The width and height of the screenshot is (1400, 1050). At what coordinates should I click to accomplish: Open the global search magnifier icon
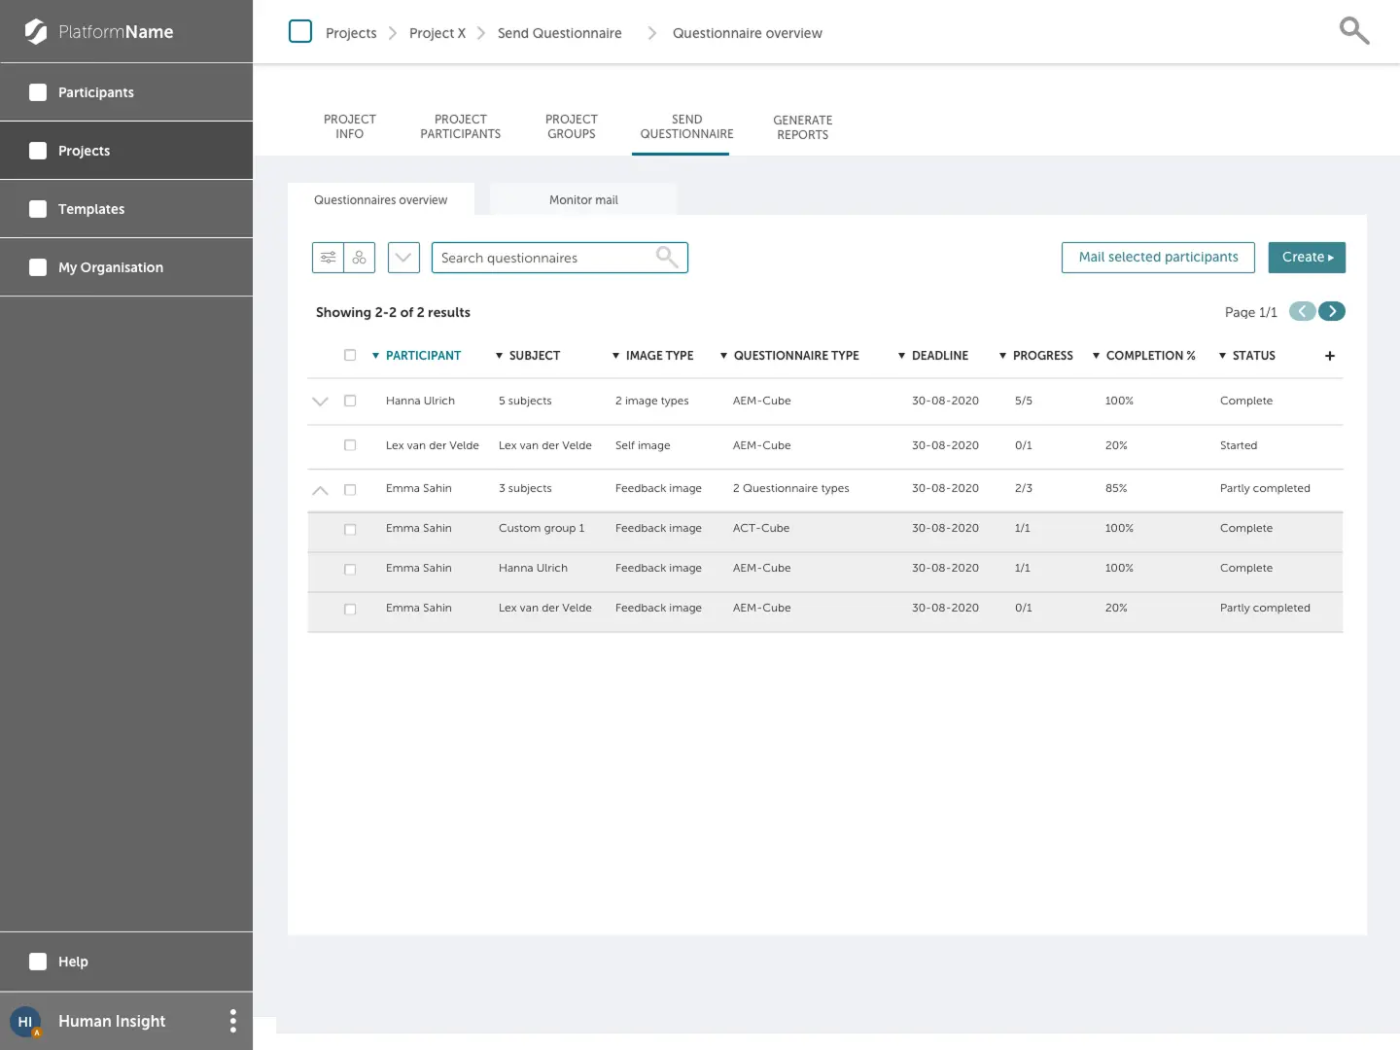1354,31
